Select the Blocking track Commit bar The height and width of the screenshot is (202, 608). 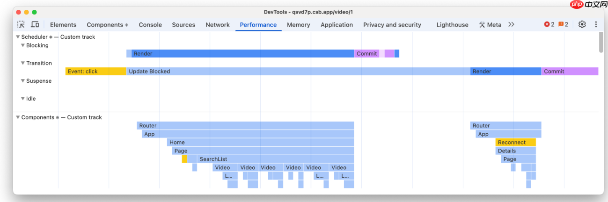click(x=367, y=54)
